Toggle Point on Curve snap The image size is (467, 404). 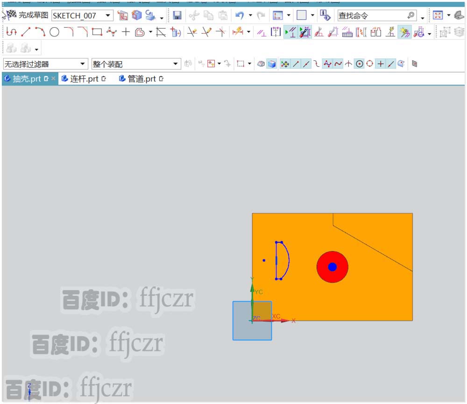click(391, 64)
